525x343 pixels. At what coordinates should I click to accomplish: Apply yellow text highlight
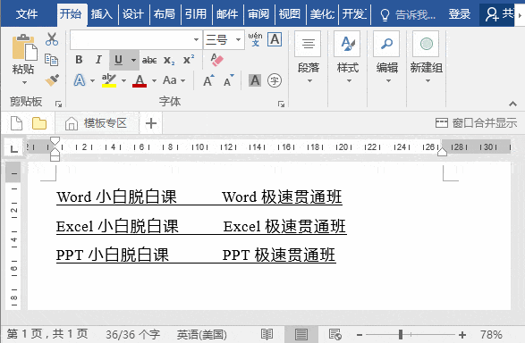click(109, 80)
